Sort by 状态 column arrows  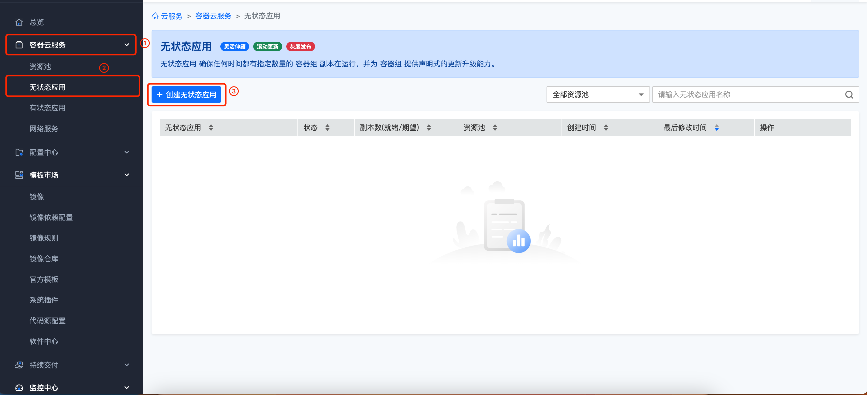click(327, 128)
